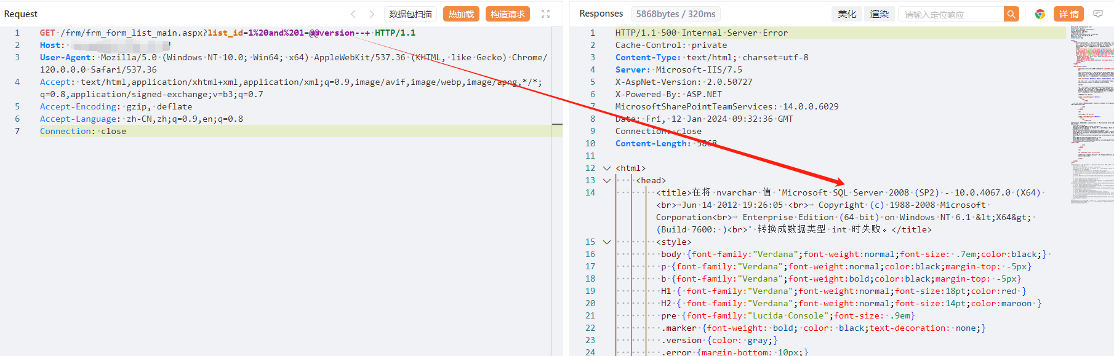Click the X-Powered-By: ASP.NET line

(x=668, y=94)
